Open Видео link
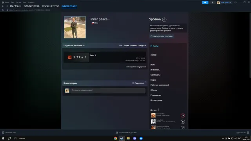Viewport: 251px width, 141px height. [153, 80]
